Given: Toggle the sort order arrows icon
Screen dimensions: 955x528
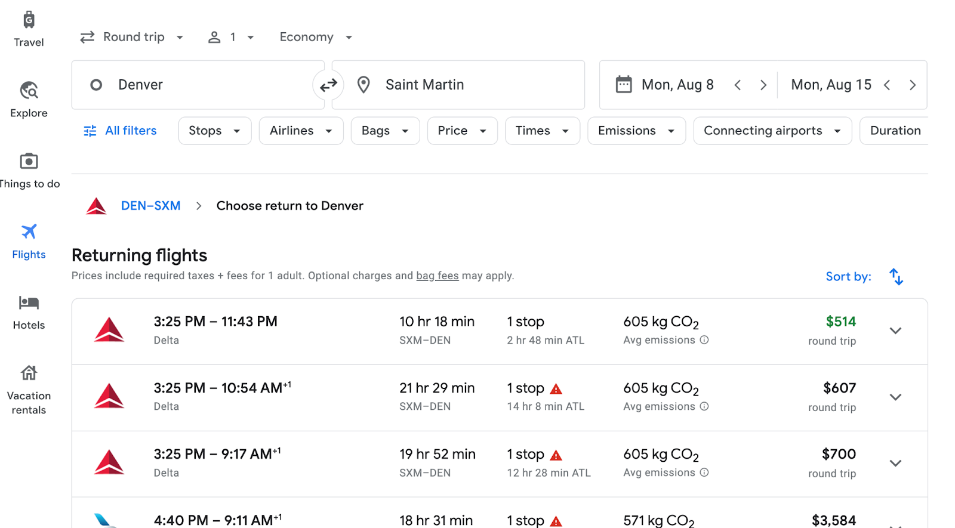Looking at the screenshot, I should [896, 277].
